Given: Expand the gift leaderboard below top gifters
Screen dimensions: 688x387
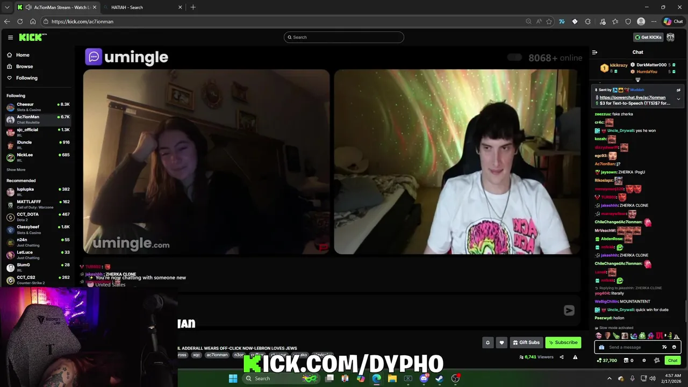Looking at the screenshot, I should (638, 80).
